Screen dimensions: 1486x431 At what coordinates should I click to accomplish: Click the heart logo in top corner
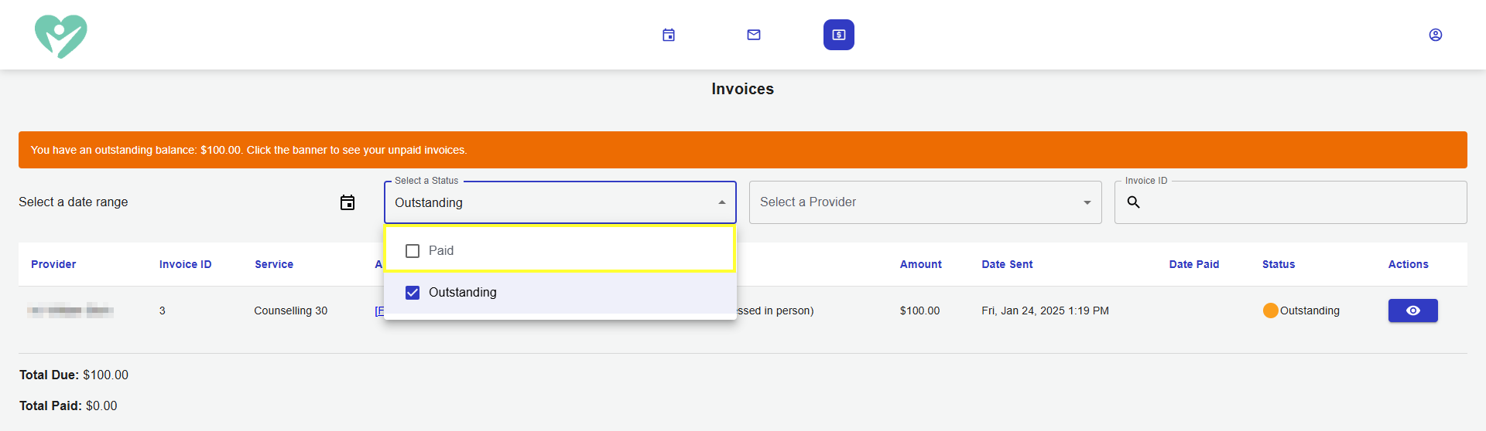[x=61, y=36]
